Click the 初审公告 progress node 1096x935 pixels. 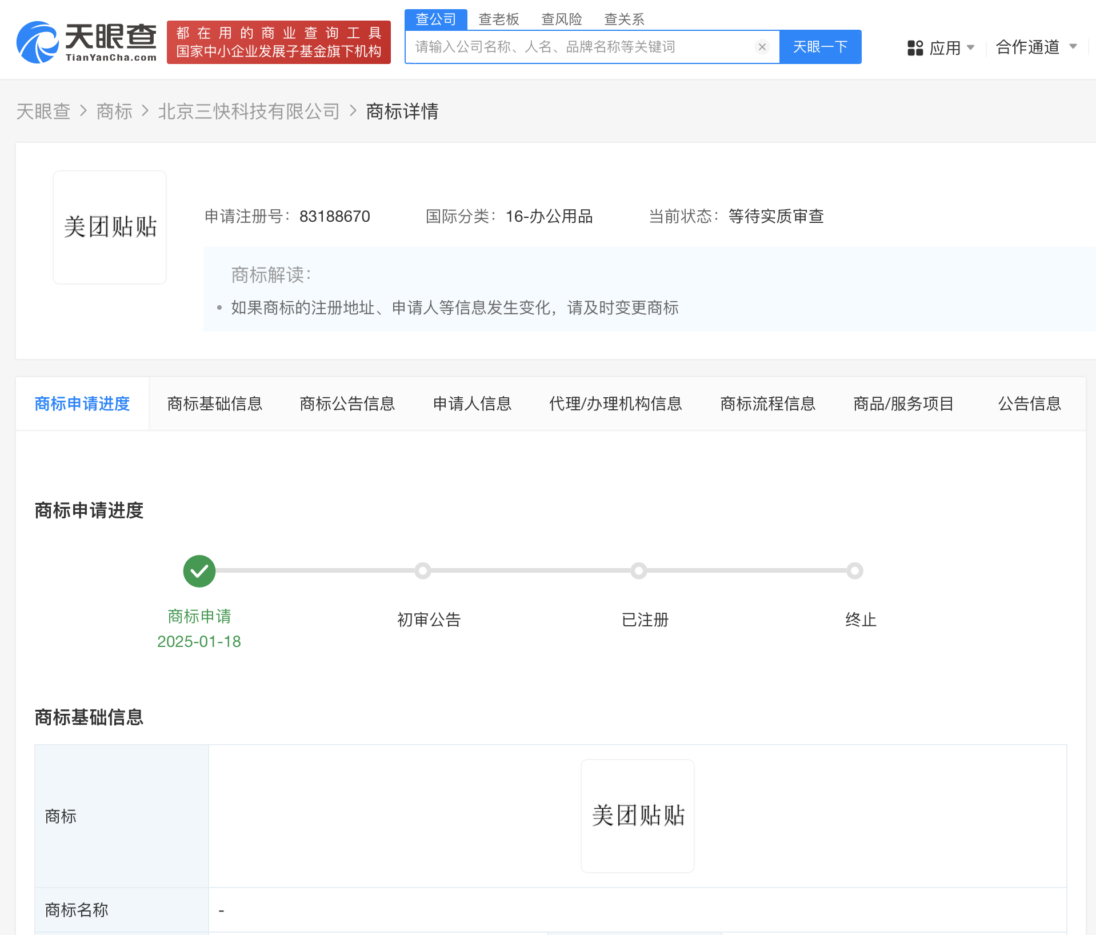(x=423, y=570)
